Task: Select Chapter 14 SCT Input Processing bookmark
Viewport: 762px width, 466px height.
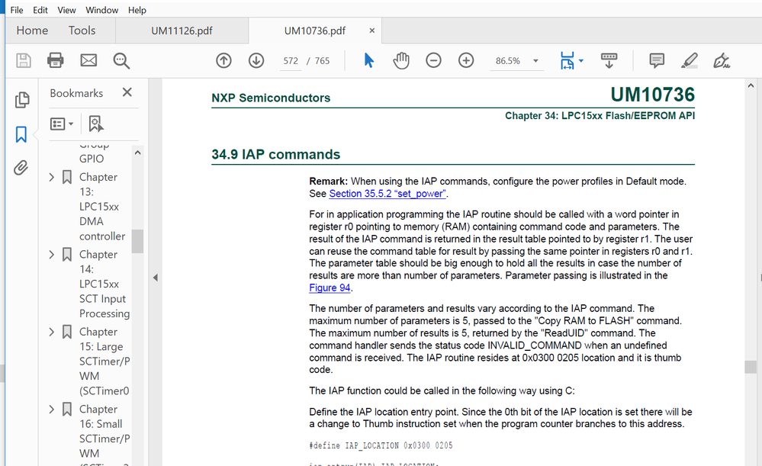Action: [104, 284]
